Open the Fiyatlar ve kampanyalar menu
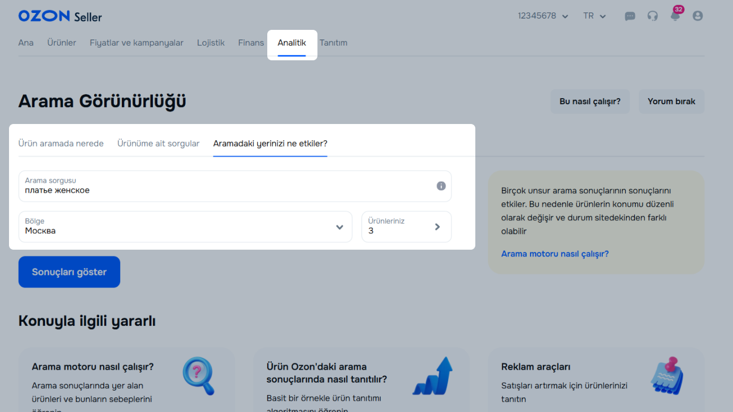This screenshot has height=412, width=733. tap(136, 43)
